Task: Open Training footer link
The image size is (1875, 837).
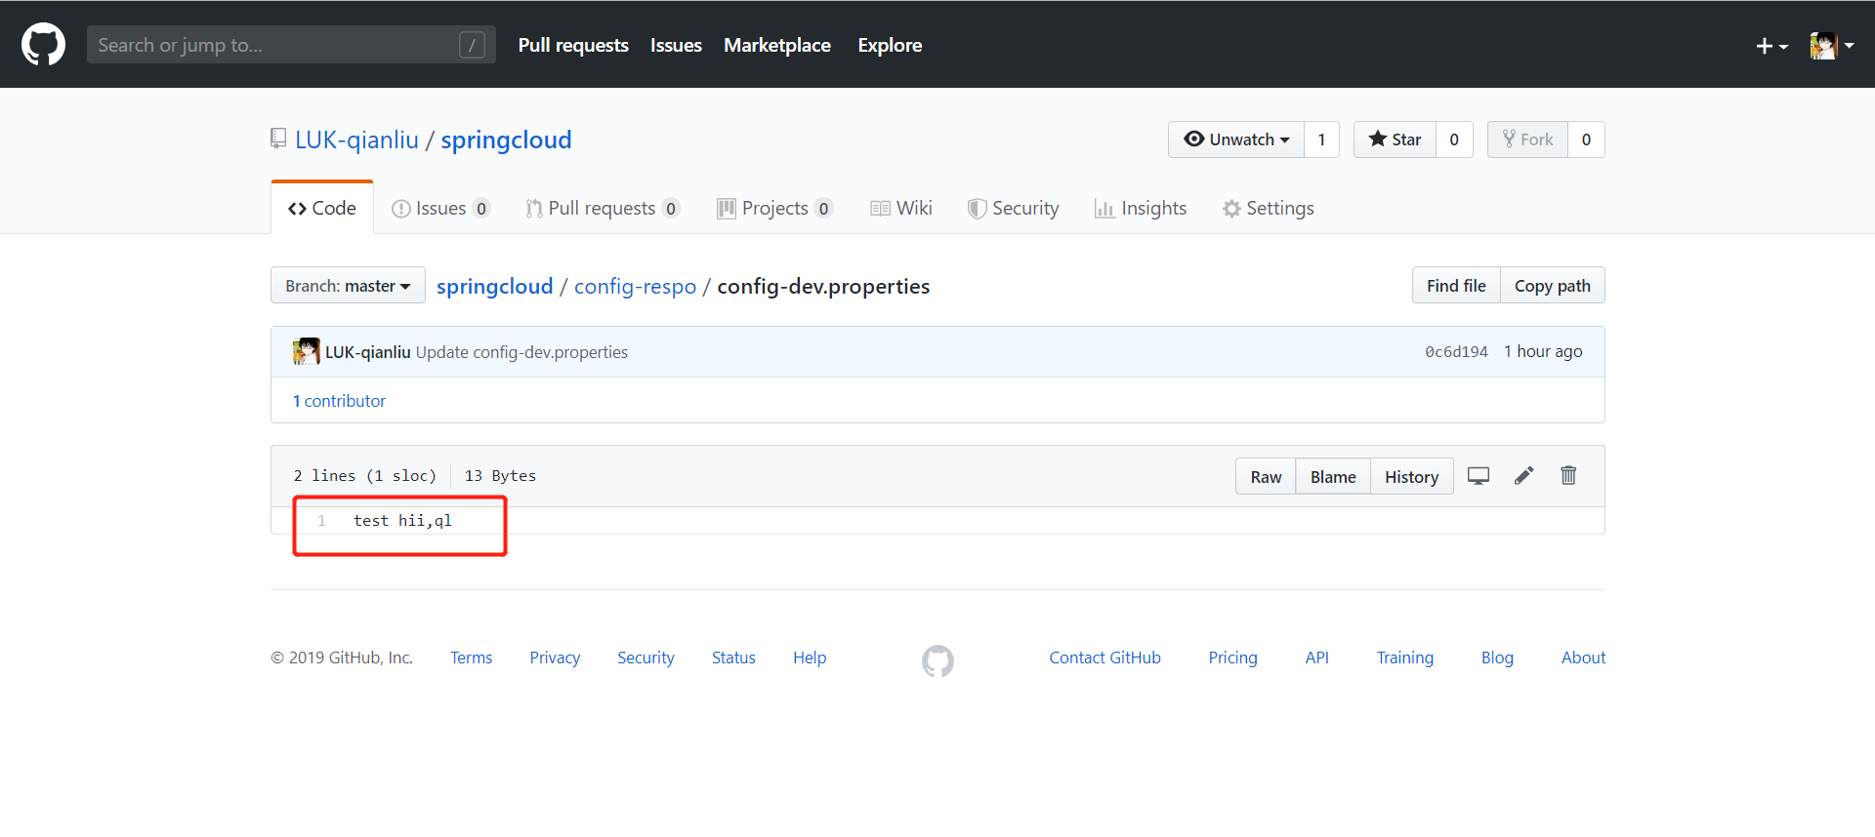Action: tap(1404, 658)
